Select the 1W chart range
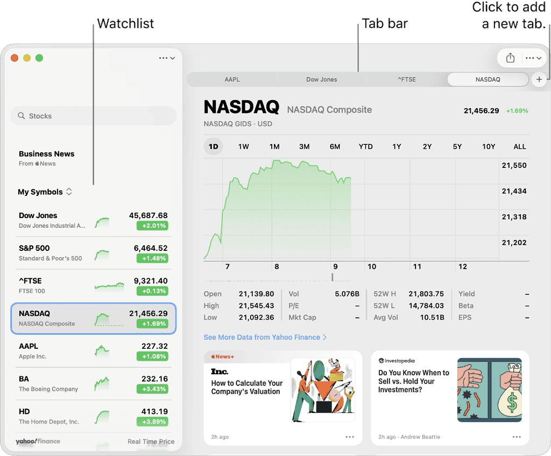The image size is (551, 456). [244, 146]
